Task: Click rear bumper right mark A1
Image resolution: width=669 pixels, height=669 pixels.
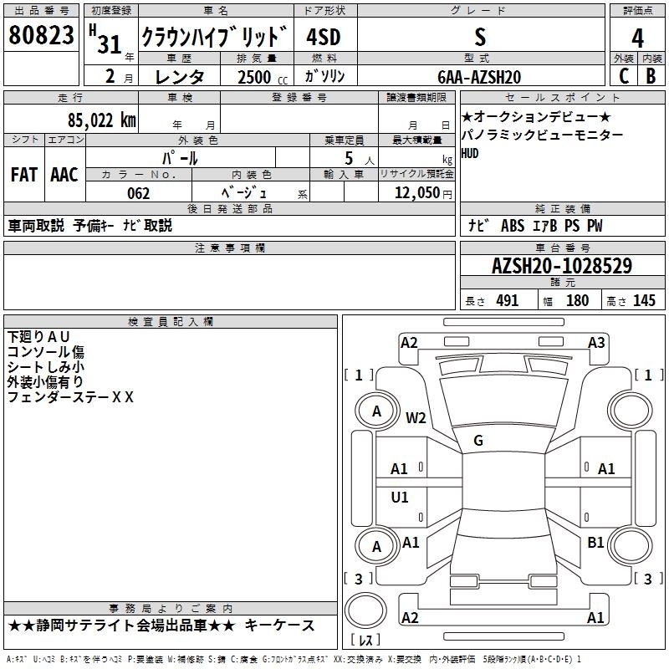Action: click(x=595, y=617)
